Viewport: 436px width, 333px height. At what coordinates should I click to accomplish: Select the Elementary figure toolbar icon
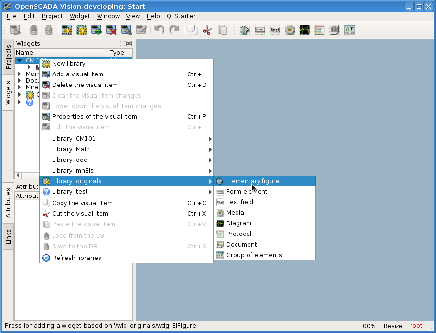pyautogui.click(x=245, y=30)
